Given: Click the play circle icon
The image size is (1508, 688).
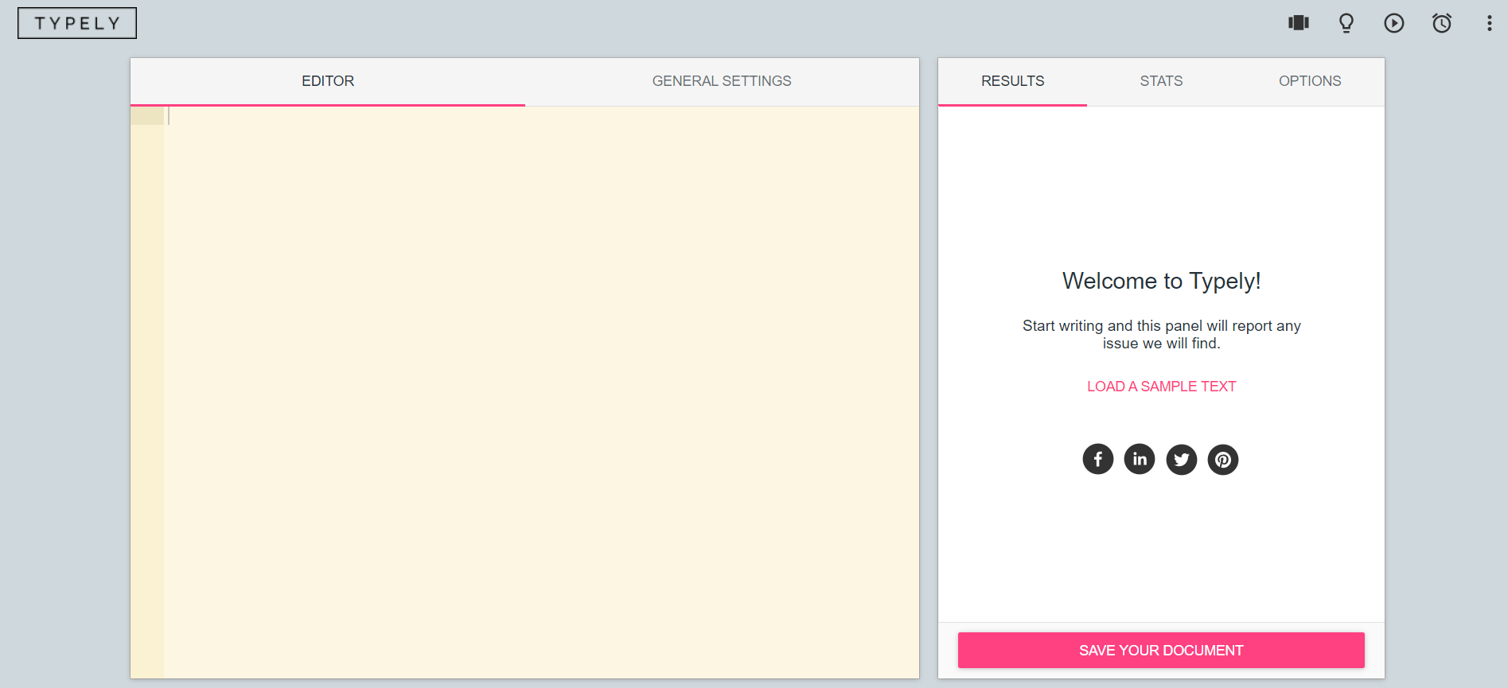Looking at the screenshot, I should (1394, 23).
